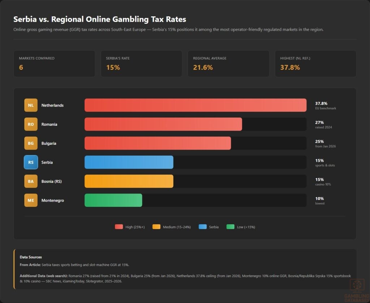
Task: Click the Data Sources heading
Action: pyautogui.click(x=31, y=257)
